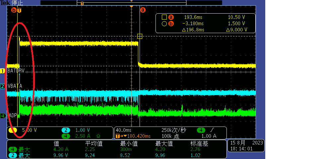Click the green 4 badge in the measurement row
Image resolution: width=315 pixels, height=159 pixels.
13,149
